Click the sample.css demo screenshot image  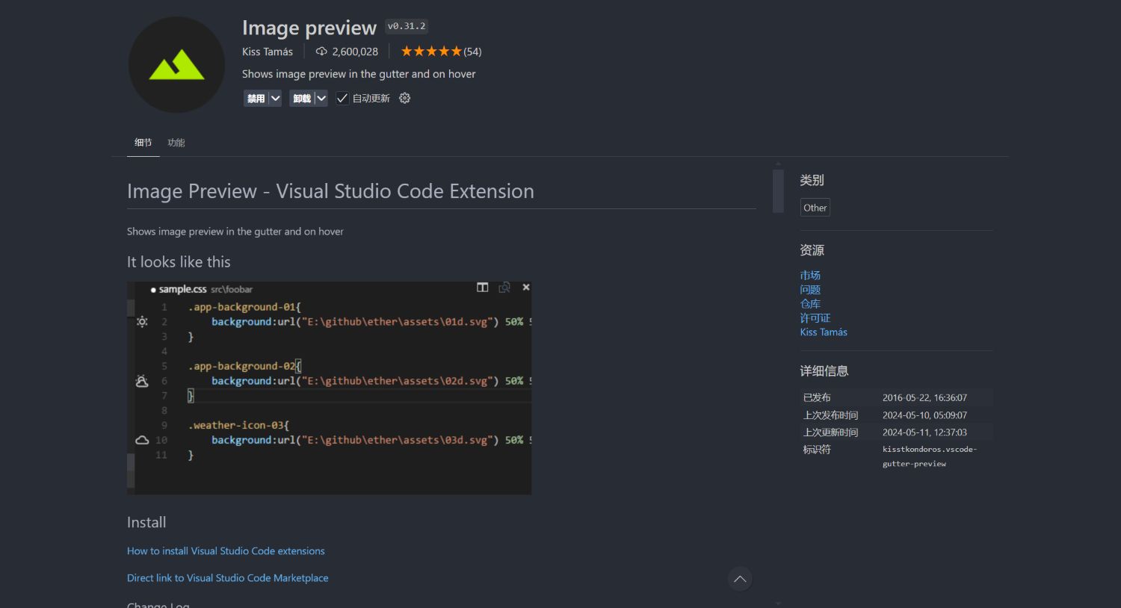[330, 388]
